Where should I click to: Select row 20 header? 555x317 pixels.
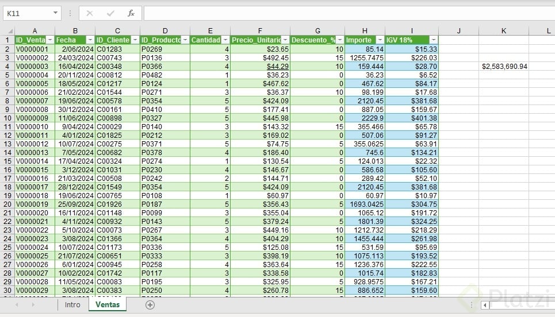click(7, 204)
